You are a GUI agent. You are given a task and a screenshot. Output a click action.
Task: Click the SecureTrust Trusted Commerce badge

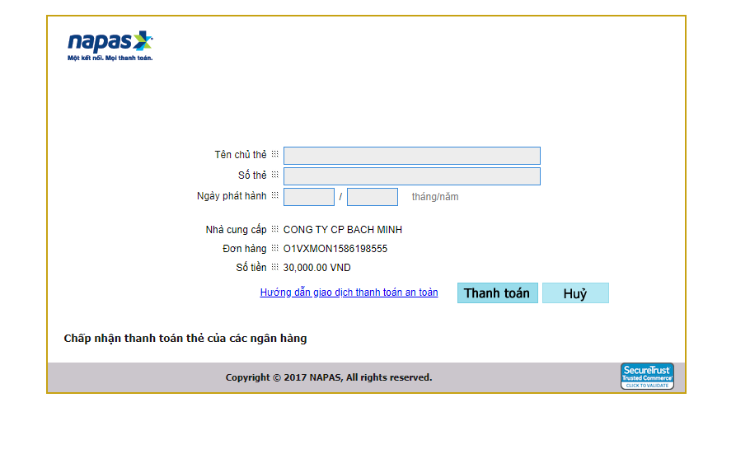pos(647,377)
